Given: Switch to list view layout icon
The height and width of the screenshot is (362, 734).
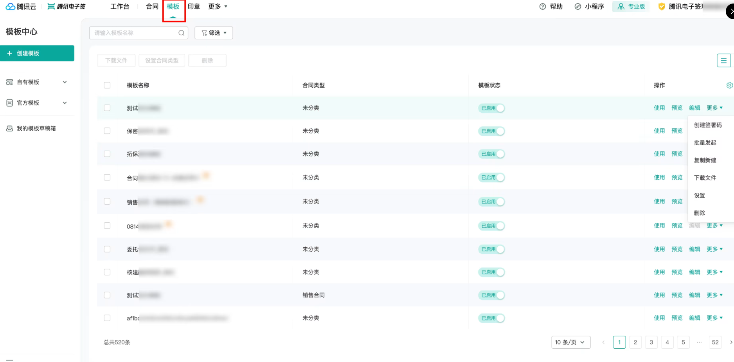Looking at the screenshot, I should coord(723,61).
